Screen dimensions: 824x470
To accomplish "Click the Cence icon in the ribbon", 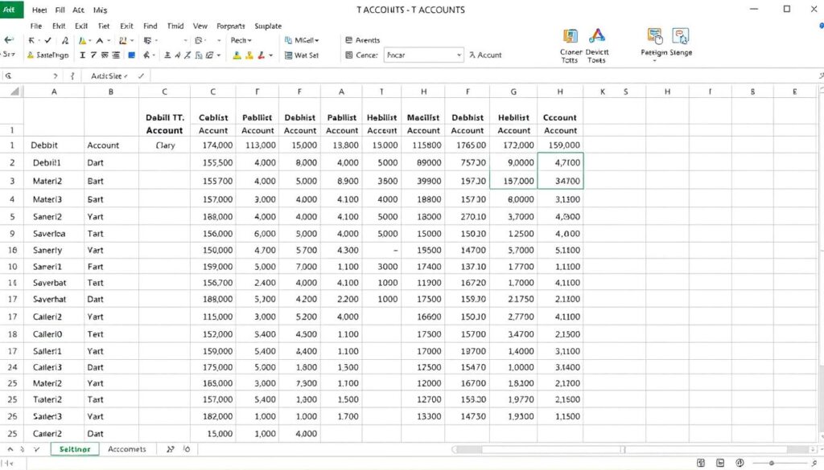I will pos(349,55).
